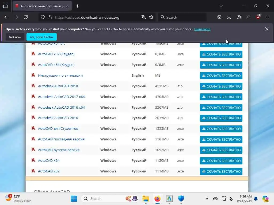Reload the current page

pos(26,17)
